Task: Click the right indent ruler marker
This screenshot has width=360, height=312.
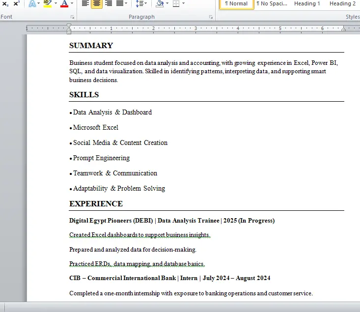Action: [343, 28]
